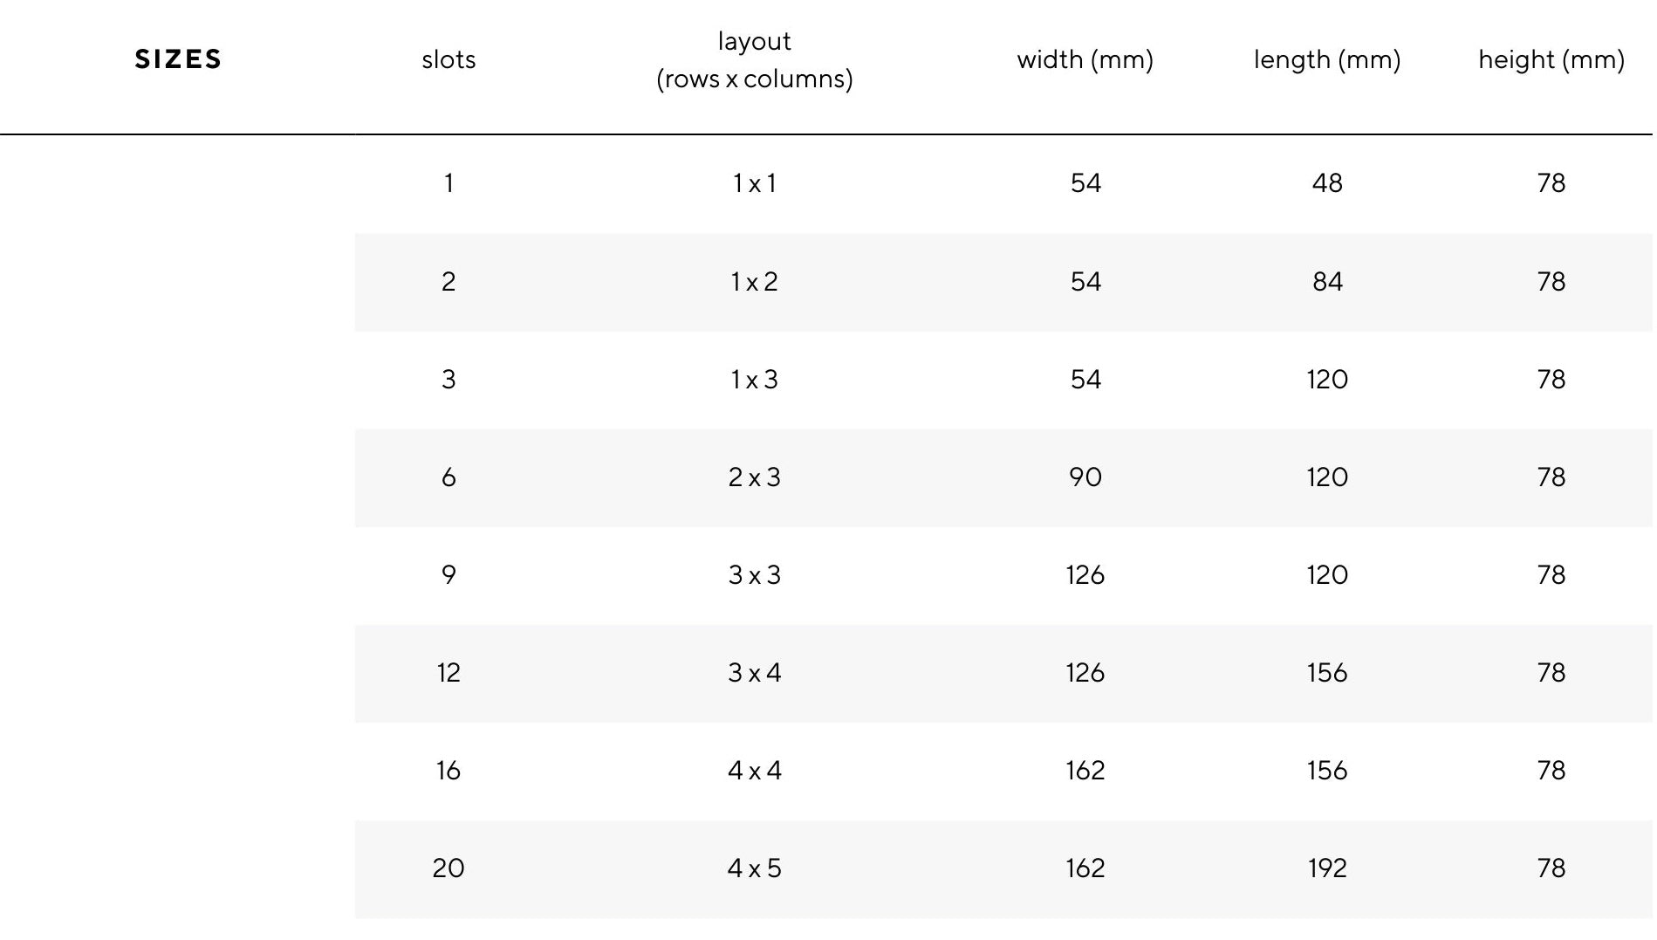Click the length value 84

1327,282
